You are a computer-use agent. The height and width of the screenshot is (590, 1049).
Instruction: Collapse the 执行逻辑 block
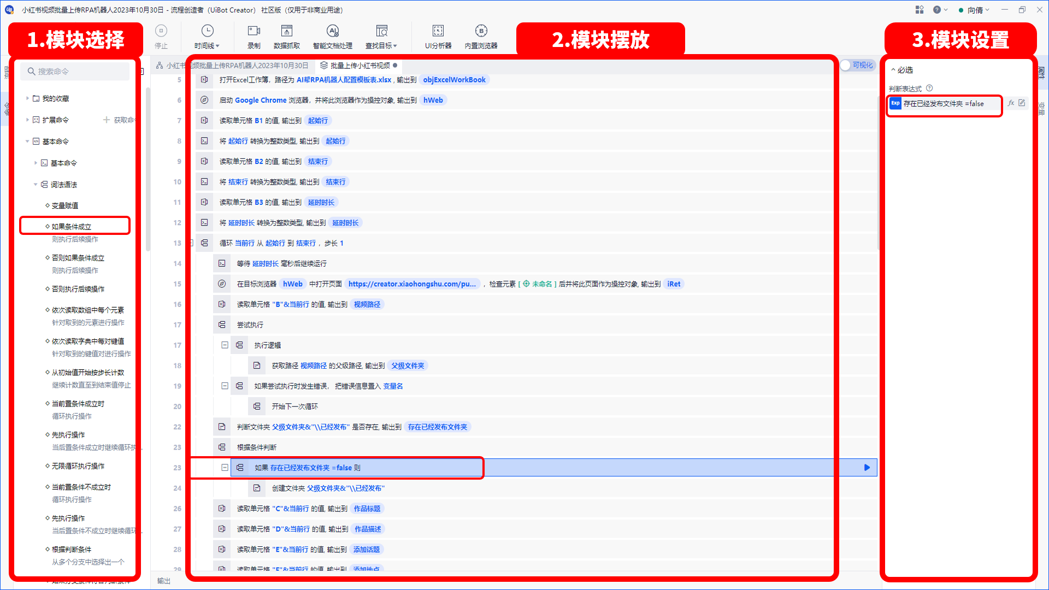click(x=225, y=345)
